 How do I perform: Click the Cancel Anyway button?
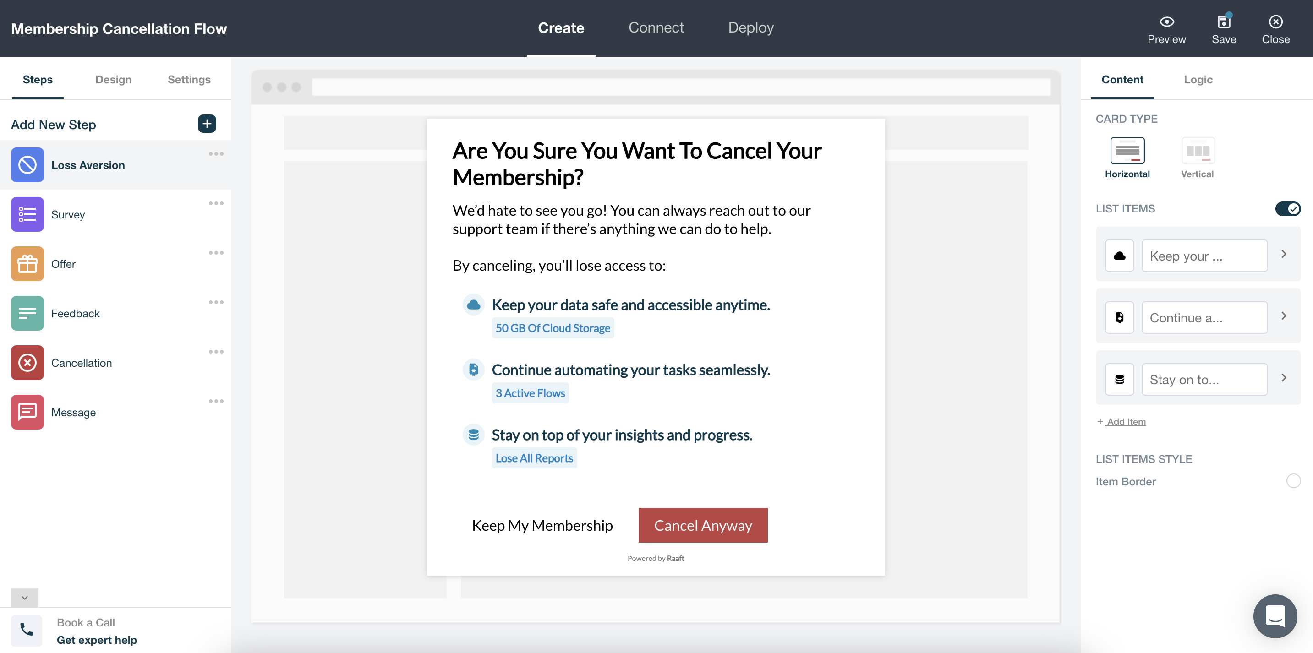[x=703, y=525]
